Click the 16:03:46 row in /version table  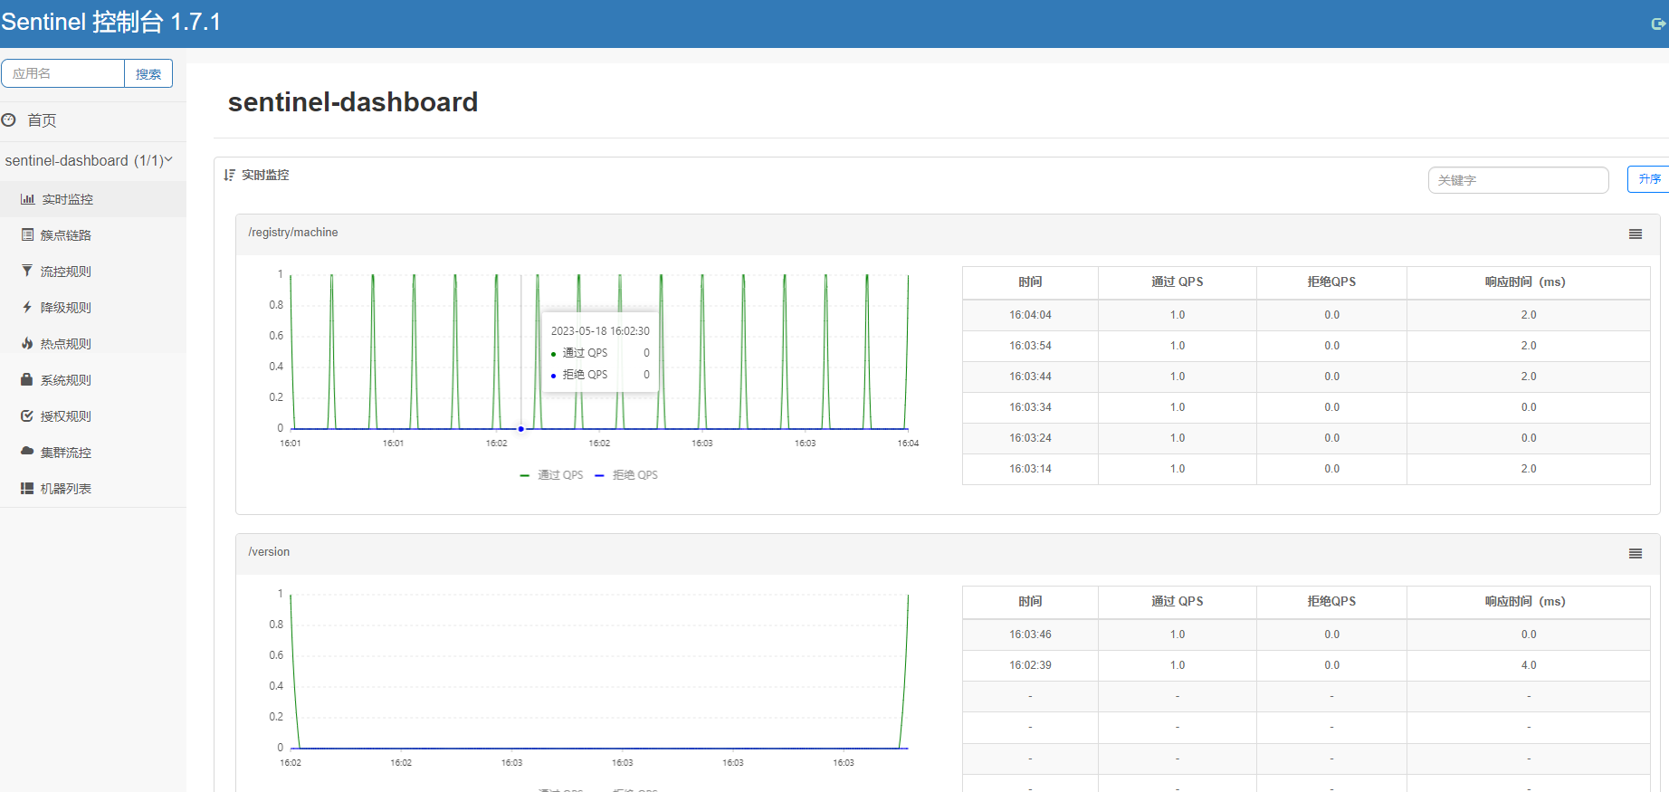point(1306,635)
